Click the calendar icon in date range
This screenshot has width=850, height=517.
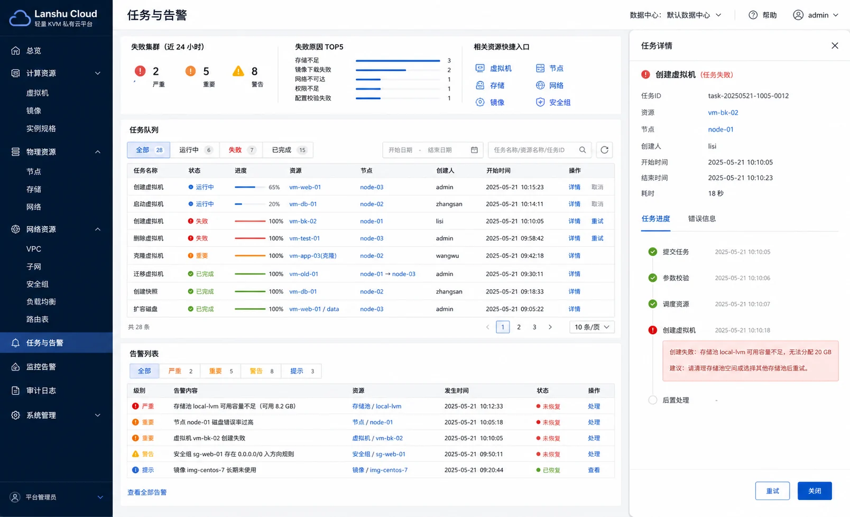[x=474, y=150]
